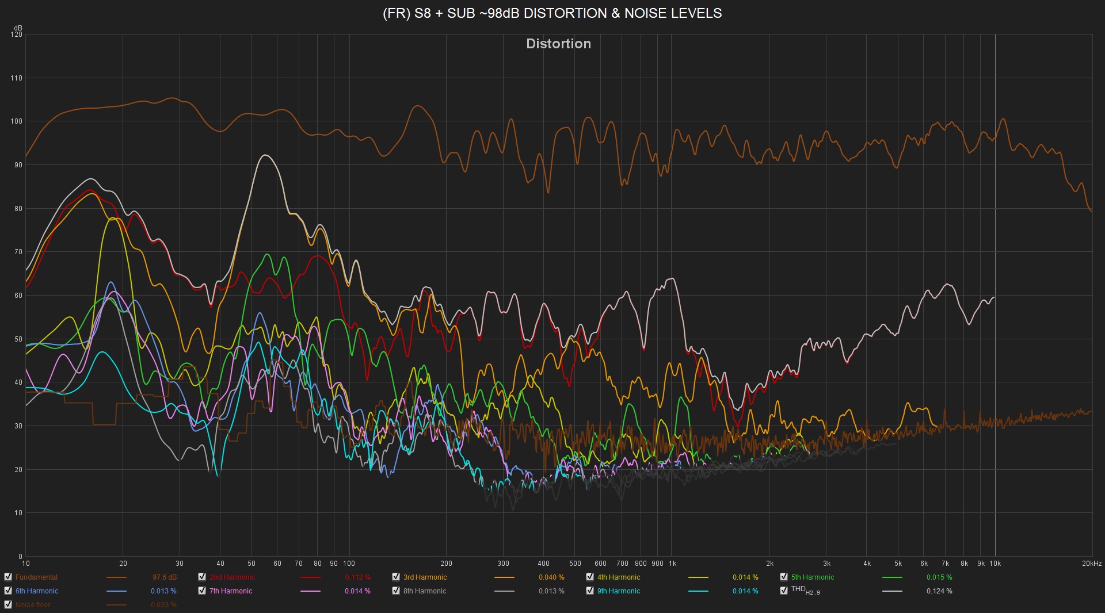Click the 3rd Harmonic orange line swatch

(x=504, y=577)
